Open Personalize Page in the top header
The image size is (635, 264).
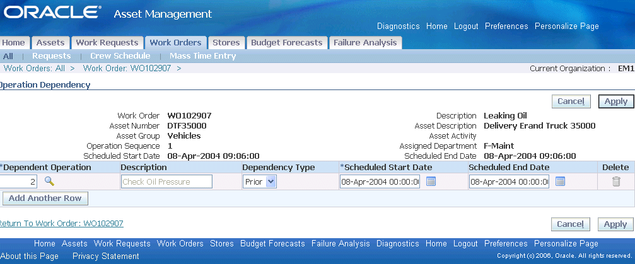(x=566, y=26)
